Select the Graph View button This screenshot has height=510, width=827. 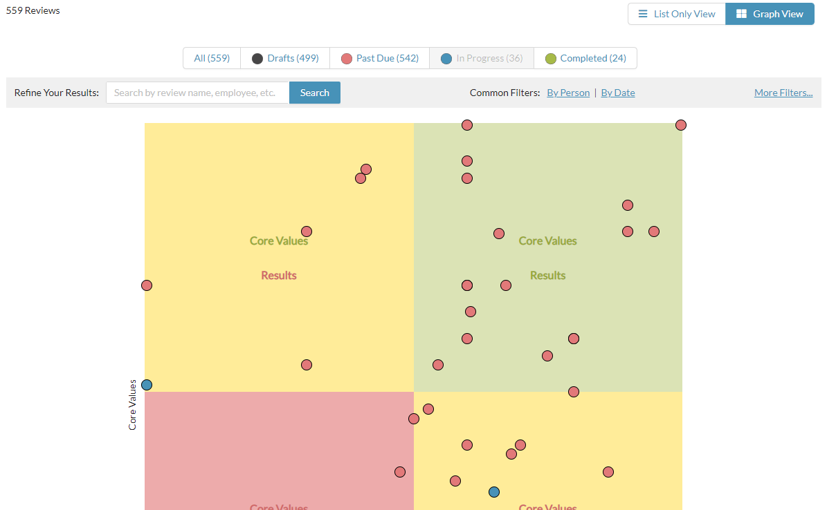coord(770,14)
